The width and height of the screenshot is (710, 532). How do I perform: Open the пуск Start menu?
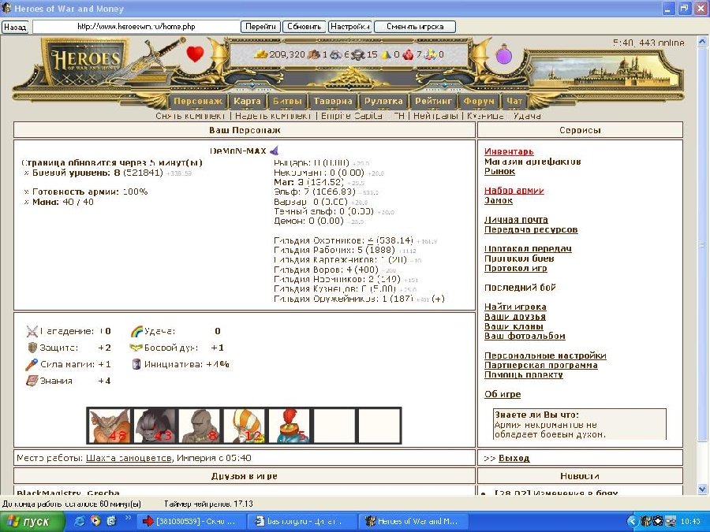coord(31,522)
